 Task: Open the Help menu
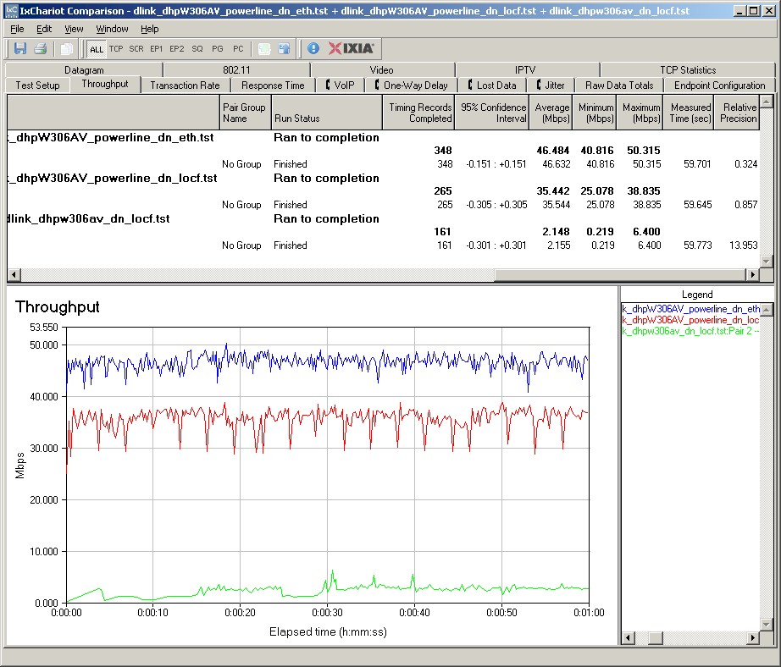149,29
